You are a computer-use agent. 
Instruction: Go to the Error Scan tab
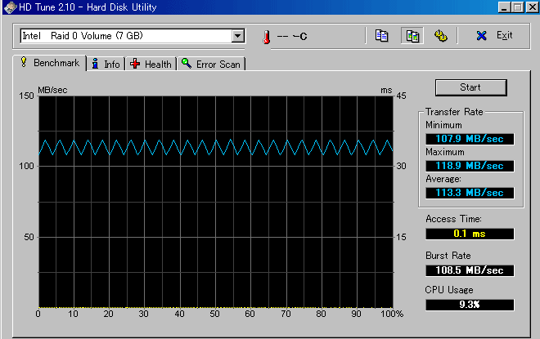(x=212, y=64)
